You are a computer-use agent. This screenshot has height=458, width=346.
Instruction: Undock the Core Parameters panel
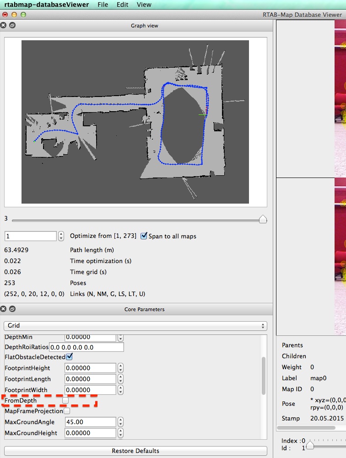pyautogui.click(x=12, y=309)
